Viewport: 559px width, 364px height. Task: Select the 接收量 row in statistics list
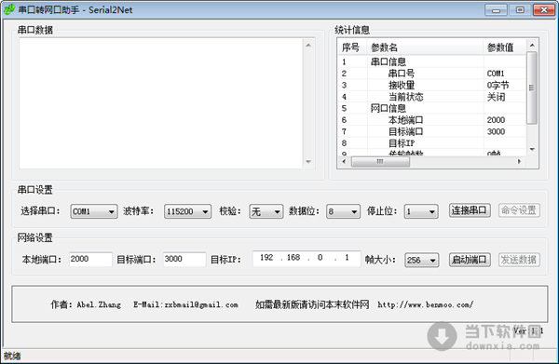coord(431,85)
